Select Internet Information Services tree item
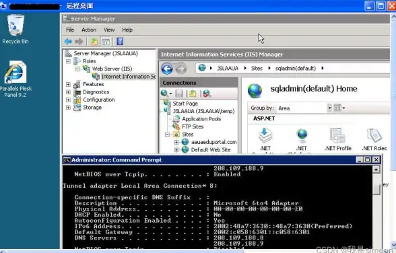Viewport: 396px width, 253px height. pos(128,77)
